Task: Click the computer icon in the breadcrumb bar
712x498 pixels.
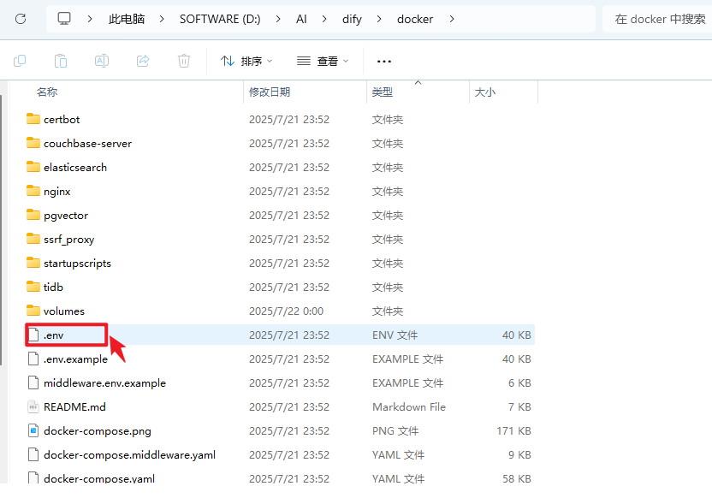Action: point(64,18)
